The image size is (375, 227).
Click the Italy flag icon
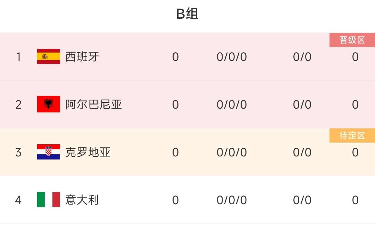pos(49,200)
